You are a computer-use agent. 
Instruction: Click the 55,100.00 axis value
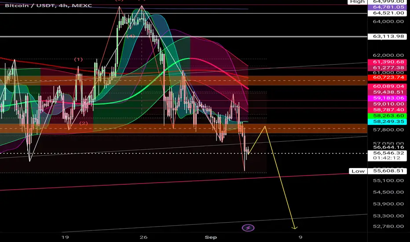click(388, 180)
